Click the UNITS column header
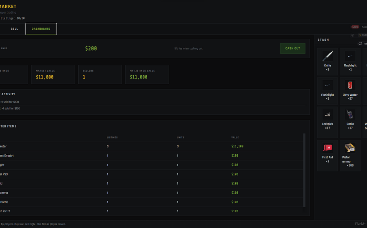The image size is (367, 228). pyautogui.click(x=181, y=137)
